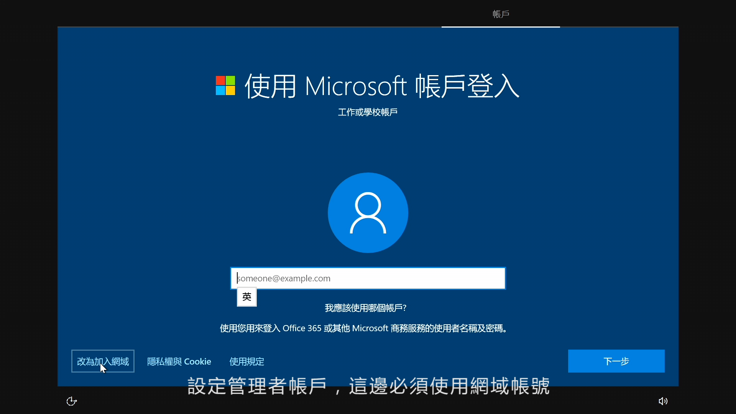
Task: Click the volume speaker icon
Action: (x=663, y=401)
